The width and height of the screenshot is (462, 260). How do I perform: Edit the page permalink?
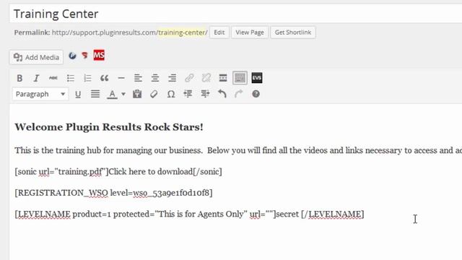pyautogui.click(x=219, y=32)
